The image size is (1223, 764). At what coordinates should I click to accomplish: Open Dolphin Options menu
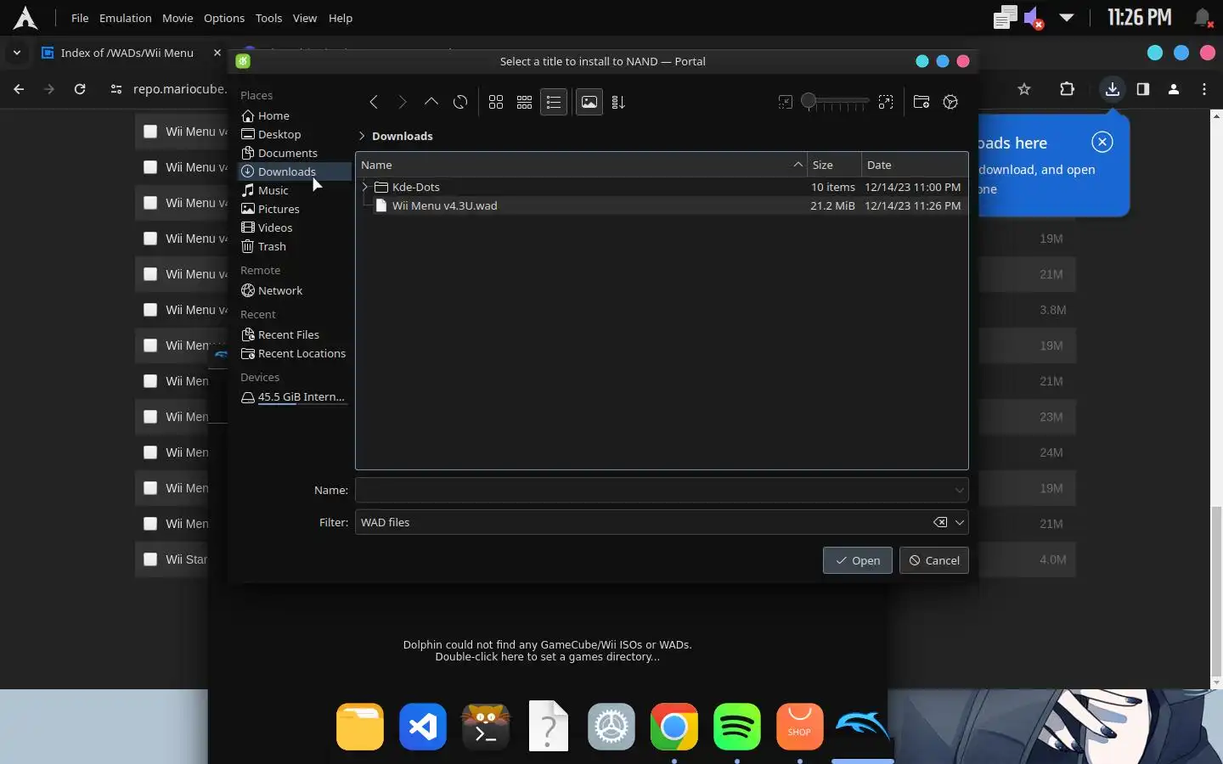pos(224,18)
